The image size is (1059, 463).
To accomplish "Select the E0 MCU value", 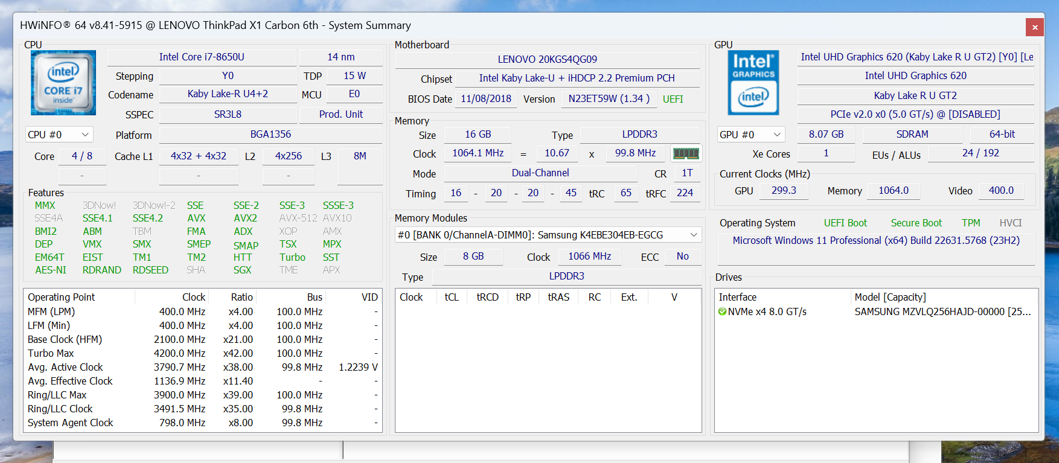I will [x=354, y=94].
